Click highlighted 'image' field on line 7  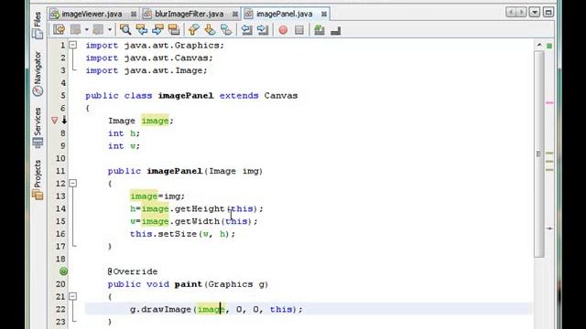pyautogui.click(x=155, y=121)
